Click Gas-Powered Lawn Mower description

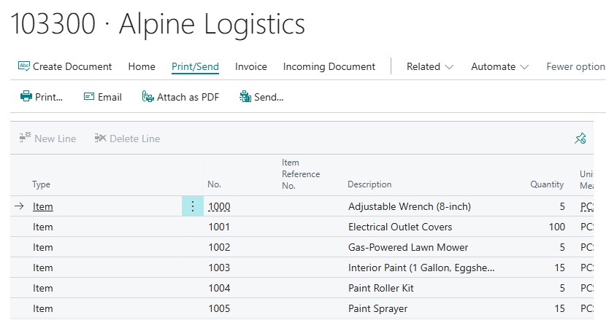tap(408, 247)
